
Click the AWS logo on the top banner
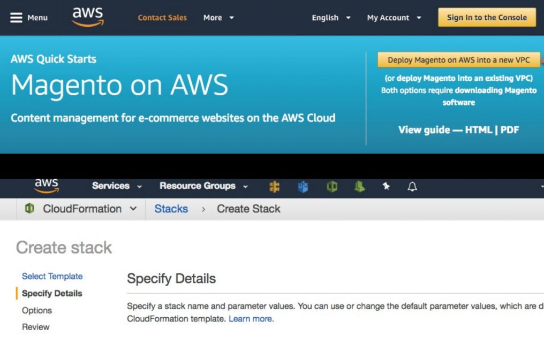point(87,17)
